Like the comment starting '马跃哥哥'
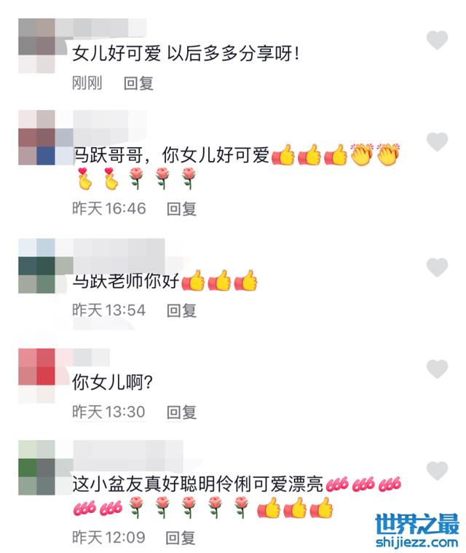Screen dimensions: 466x553 tap(437, 142)
